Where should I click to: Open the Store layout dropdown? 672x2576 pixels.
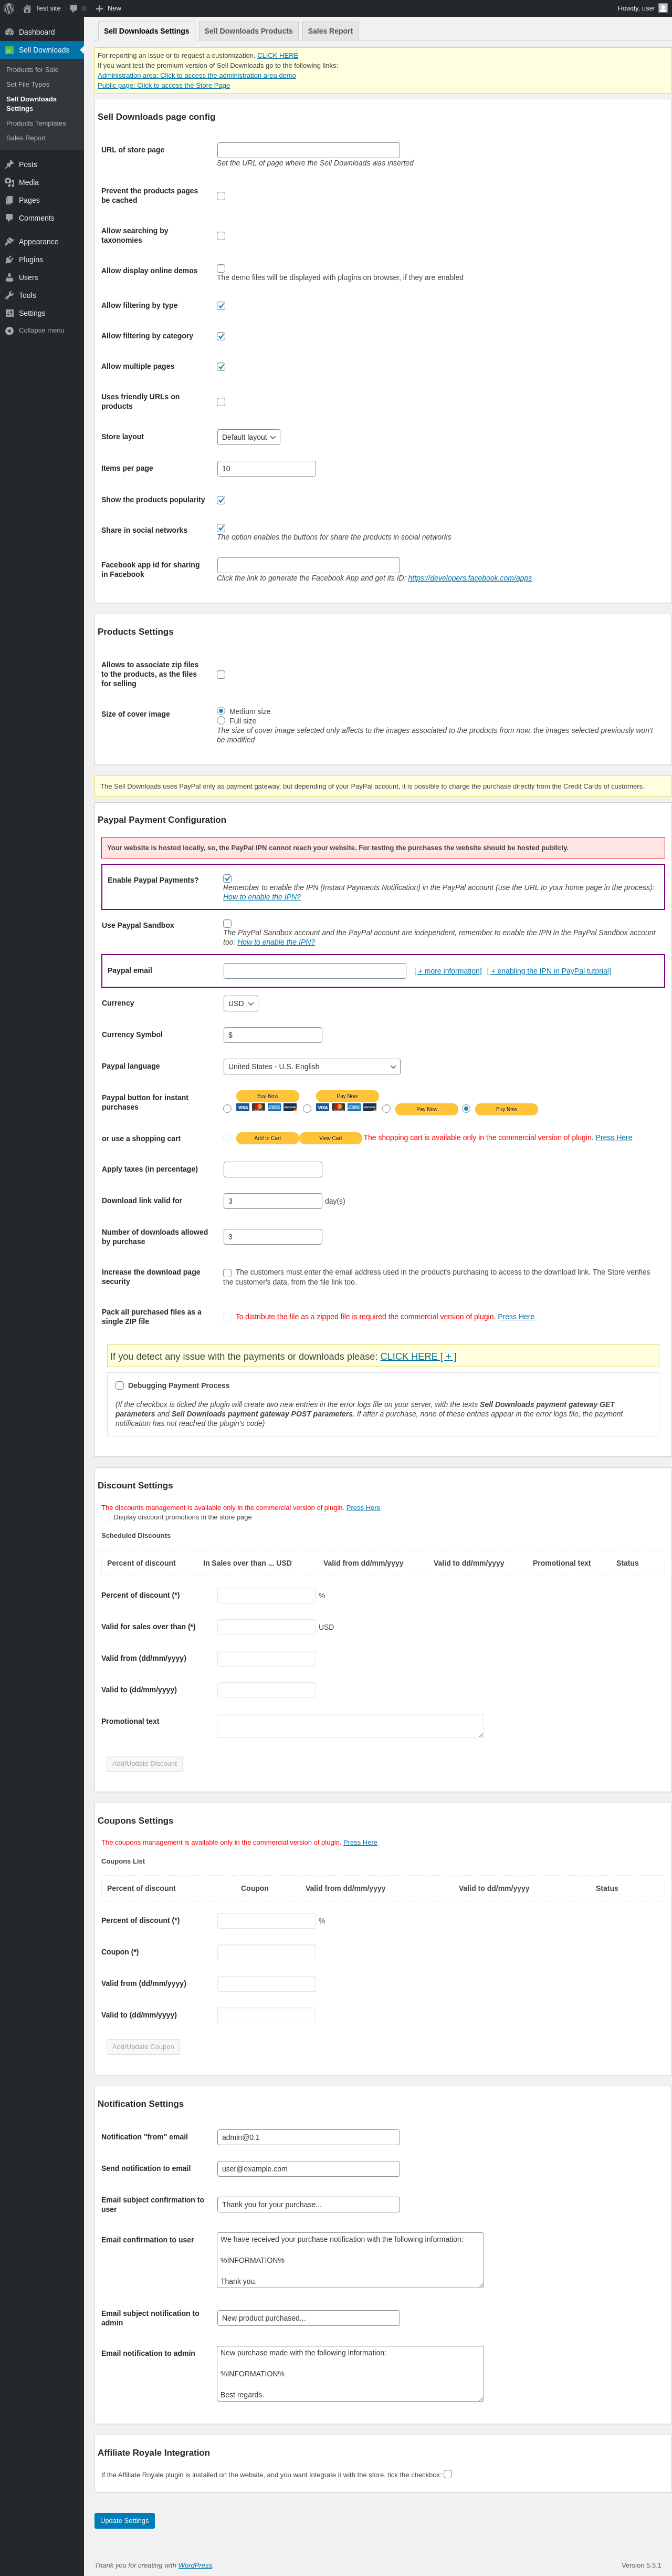click(249, 437)
